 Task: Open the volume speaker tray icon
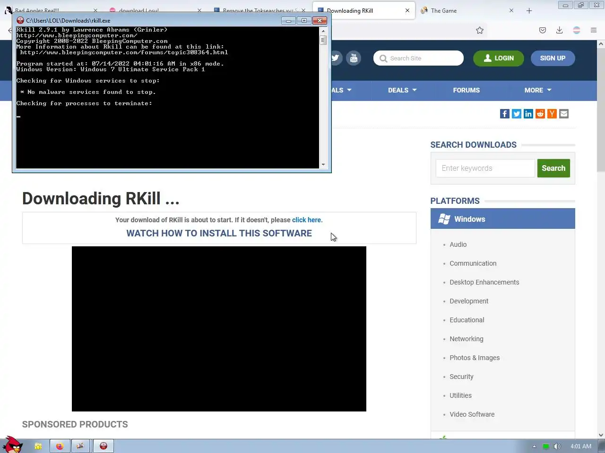pos(557,446)
